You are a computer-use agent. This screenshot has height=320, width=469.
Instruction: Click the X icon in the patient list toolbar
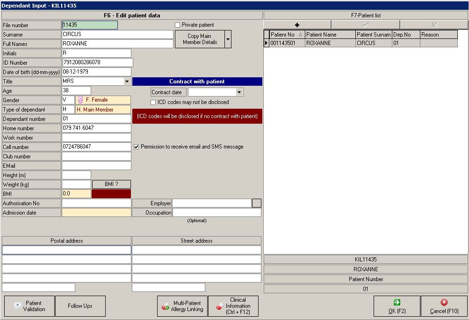pyautogui.click(x=433, y=24)
